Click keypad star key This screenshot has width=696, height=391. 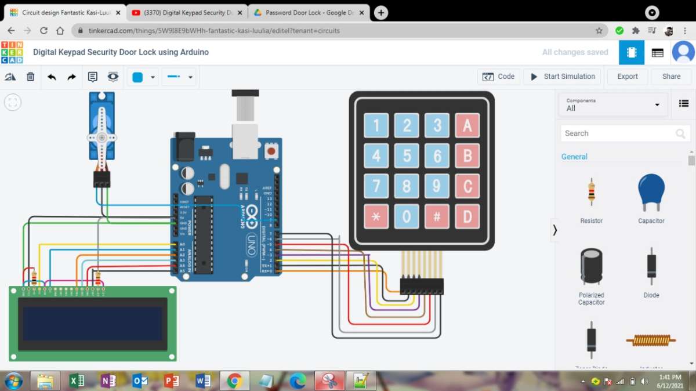click(x=376, y=216)
